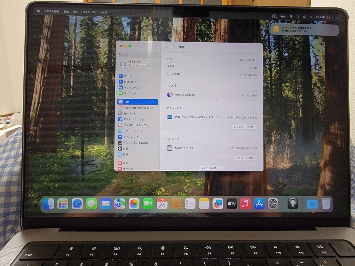The image size is (355, 266).
Task: Open Apple TV from the Dock
Action: point(232,204)
